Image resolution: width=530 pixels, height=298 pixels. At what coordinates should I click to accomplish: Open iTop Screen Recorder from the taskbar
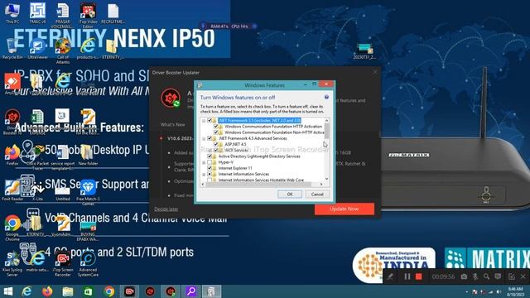click(129, 291)
